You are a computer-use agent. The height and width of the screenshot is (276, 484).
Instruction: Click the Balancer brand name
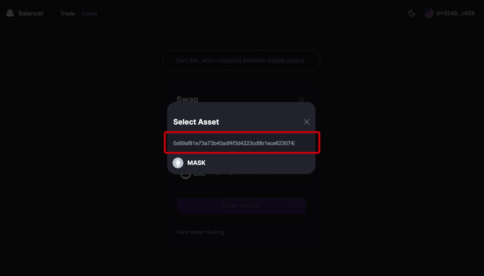click(31, 14)
